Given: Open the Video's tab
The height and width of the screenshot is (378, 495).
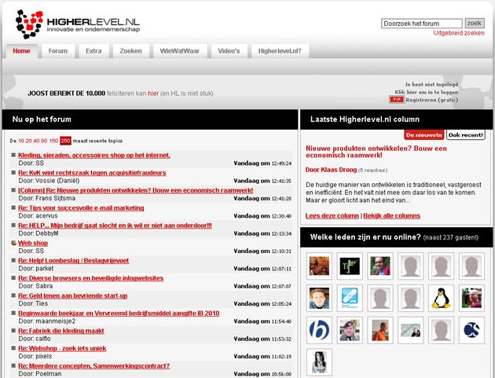Looking at the screenshot, I should pos(228,51).
